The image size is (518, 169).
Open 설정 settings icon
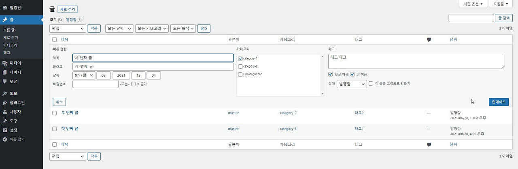5,130
